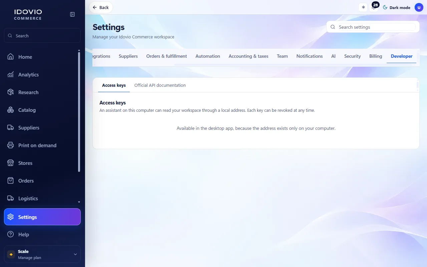
Task: Select the Automation tab
Action: pos(208,56)
